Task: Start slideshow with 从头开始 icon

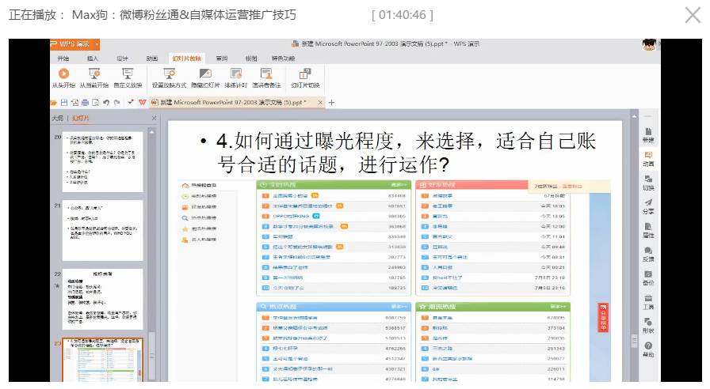Action: [x=63, y=77]
